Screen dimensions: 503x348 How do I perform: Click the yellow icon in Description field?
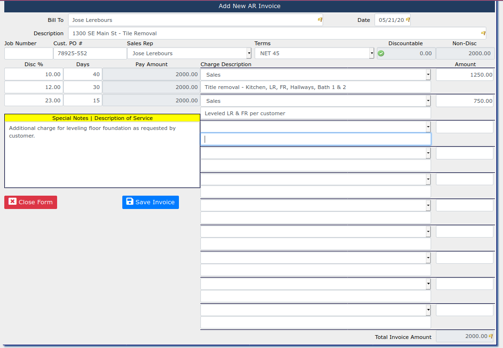(483, 33)
